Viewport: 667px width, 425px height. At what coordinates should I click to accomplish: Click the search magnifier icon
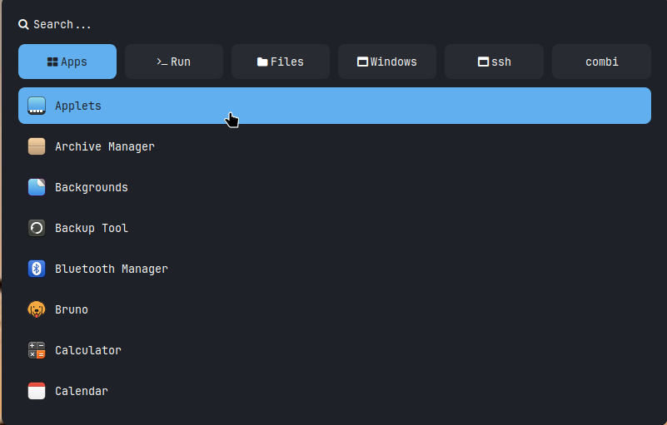coord(24,25)
